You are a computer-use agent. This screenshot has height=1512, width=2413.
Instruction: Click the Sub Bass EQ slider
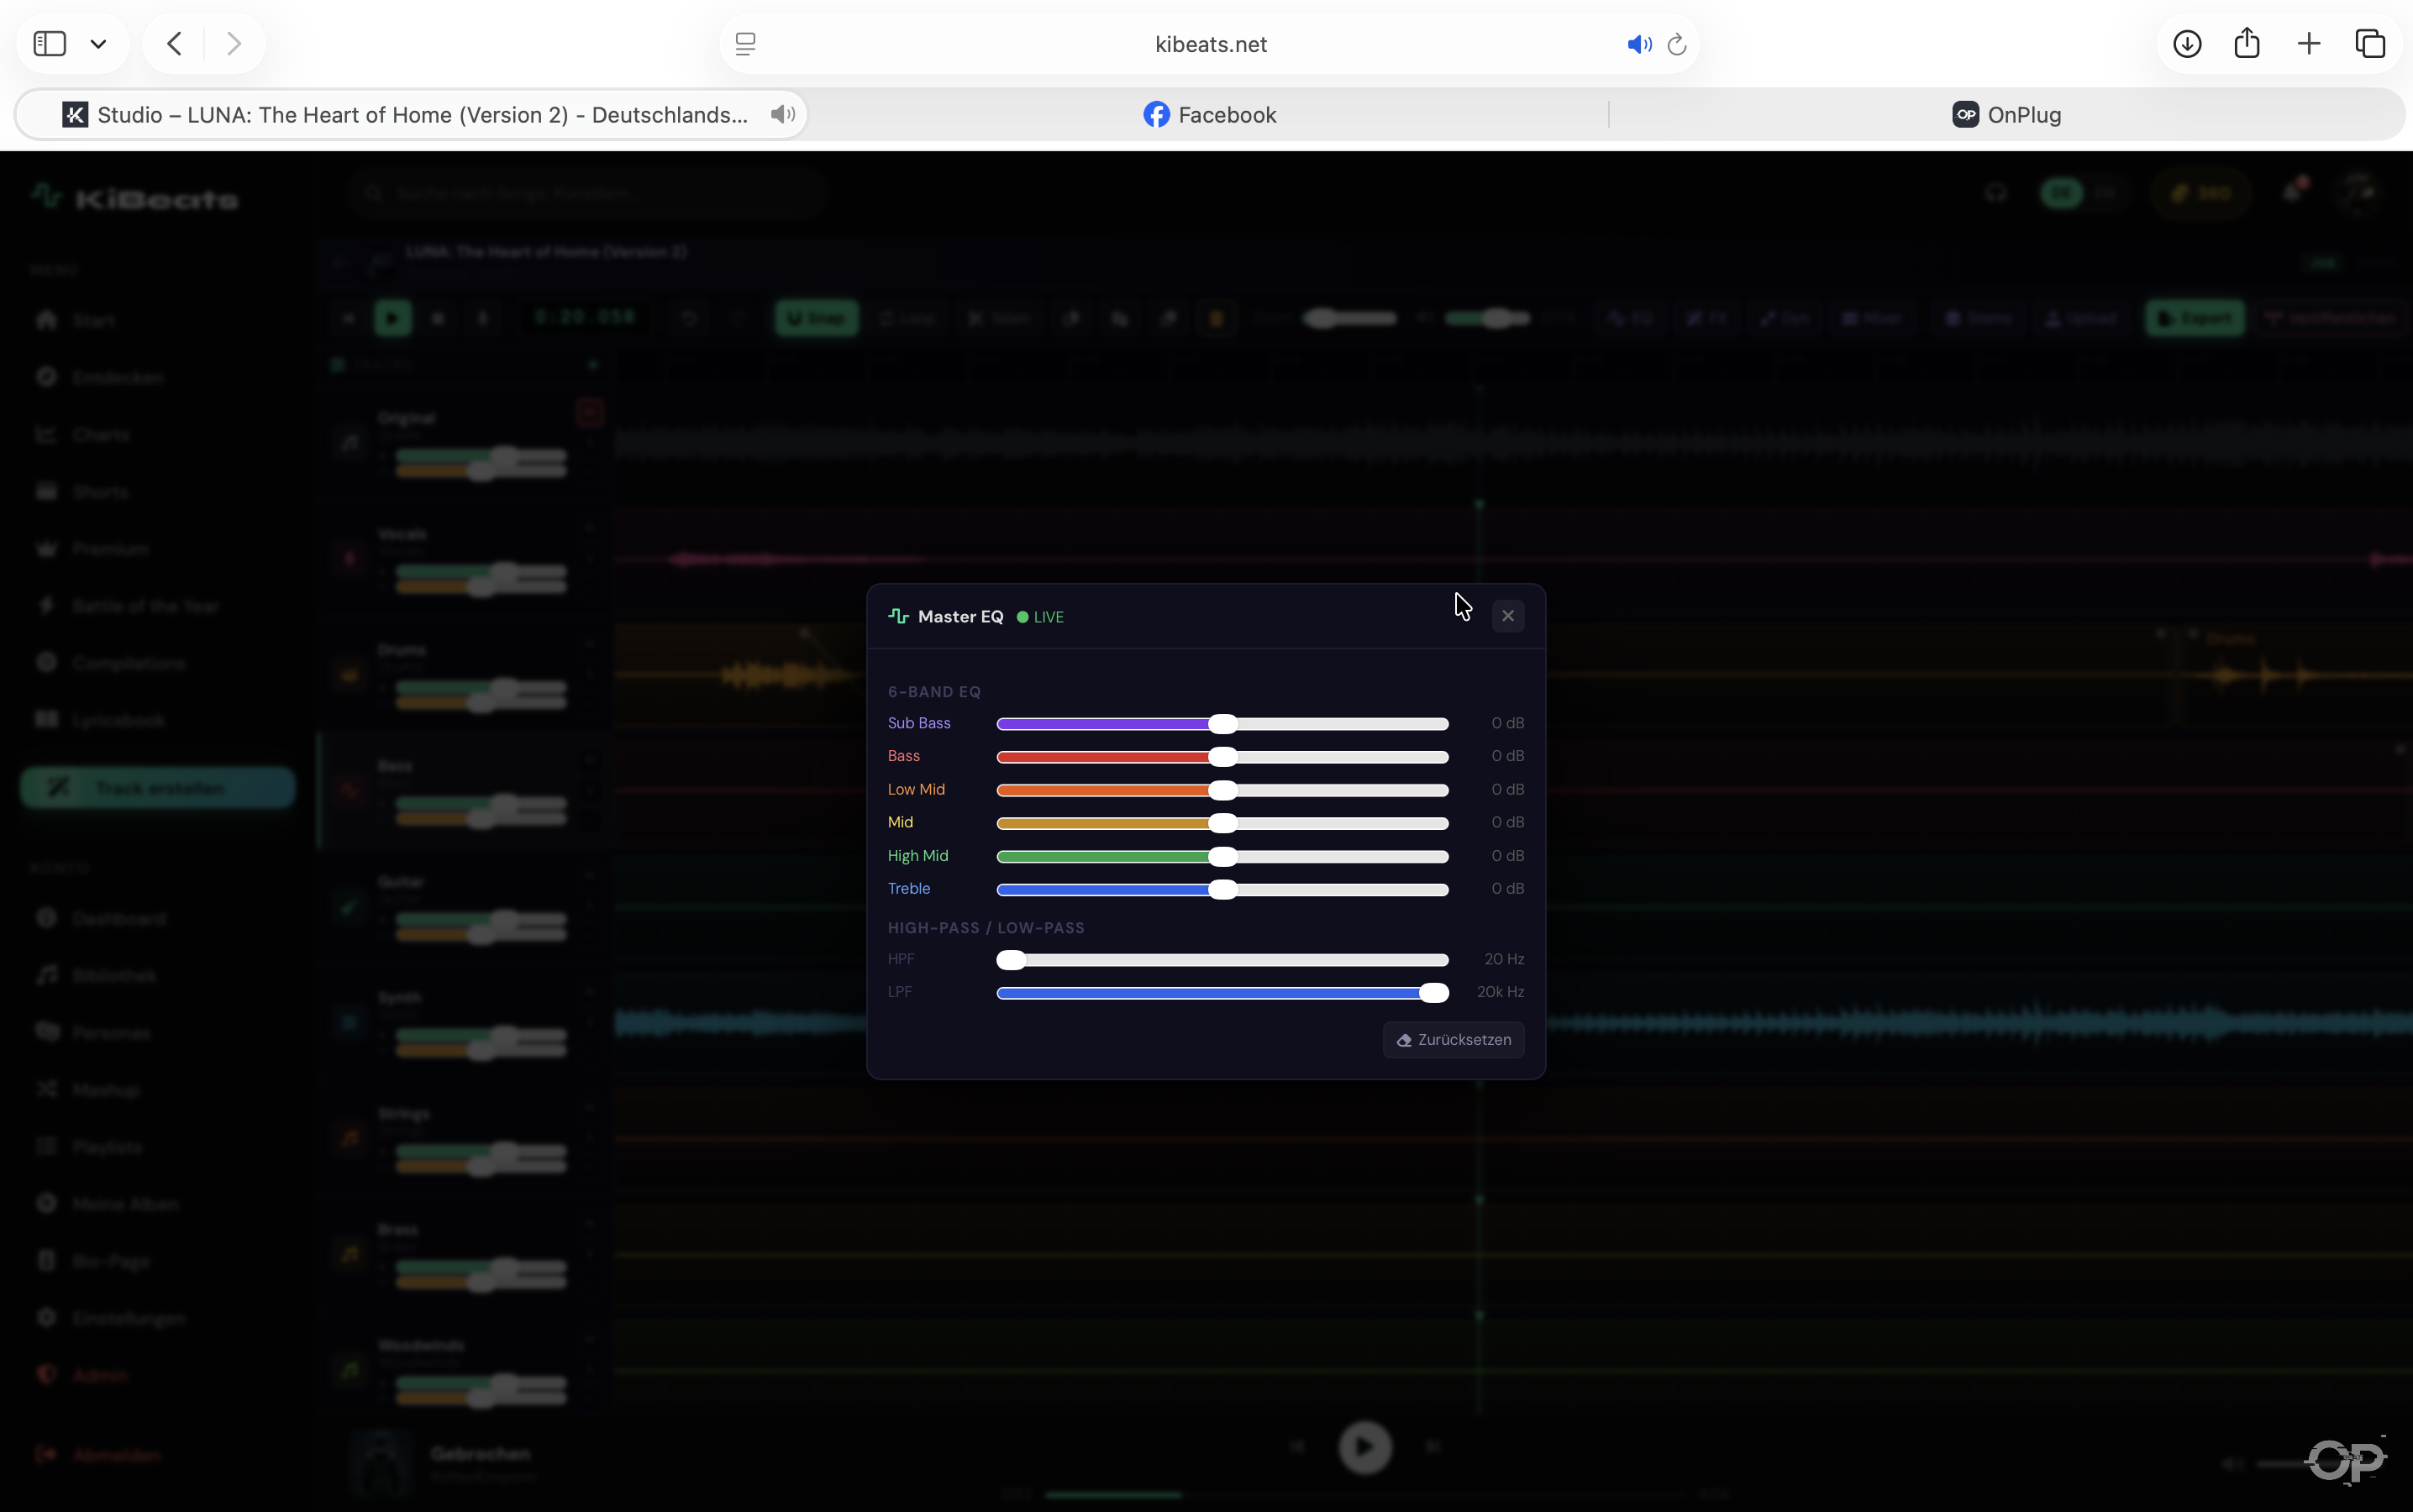pyautogui.click(x=1222, y=724)
